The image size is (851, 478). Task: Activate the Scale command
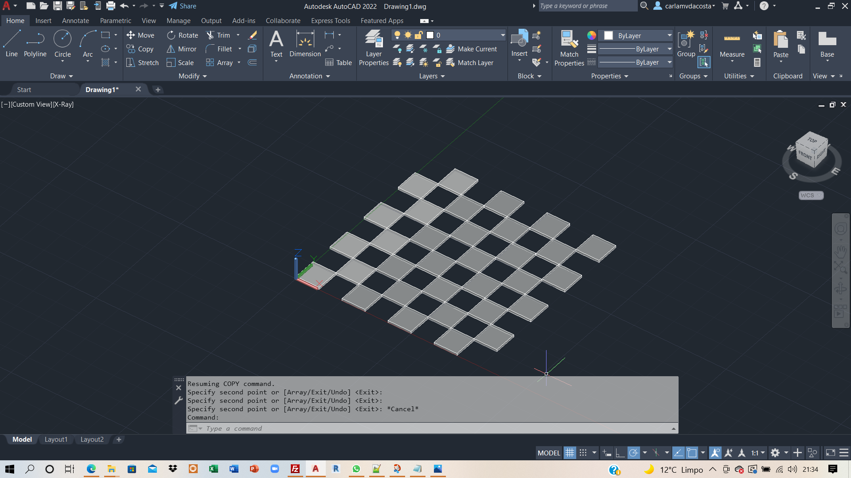(180, 63)
